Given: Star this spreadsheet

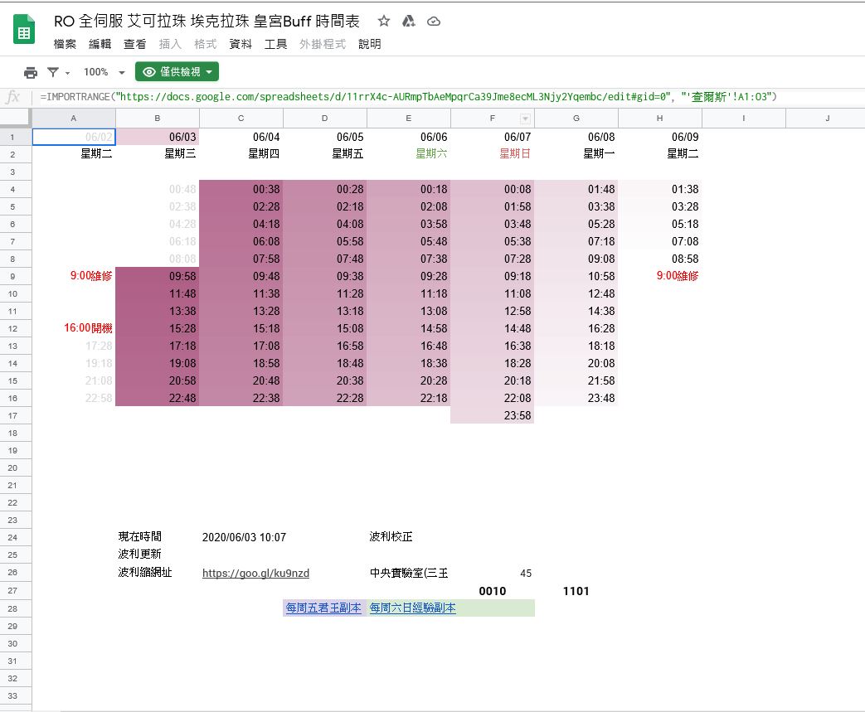Looking at the screenshot, I should coord(383,22).
